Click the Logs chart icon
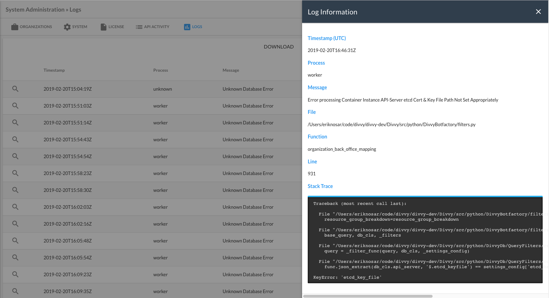 pos(187,27)
